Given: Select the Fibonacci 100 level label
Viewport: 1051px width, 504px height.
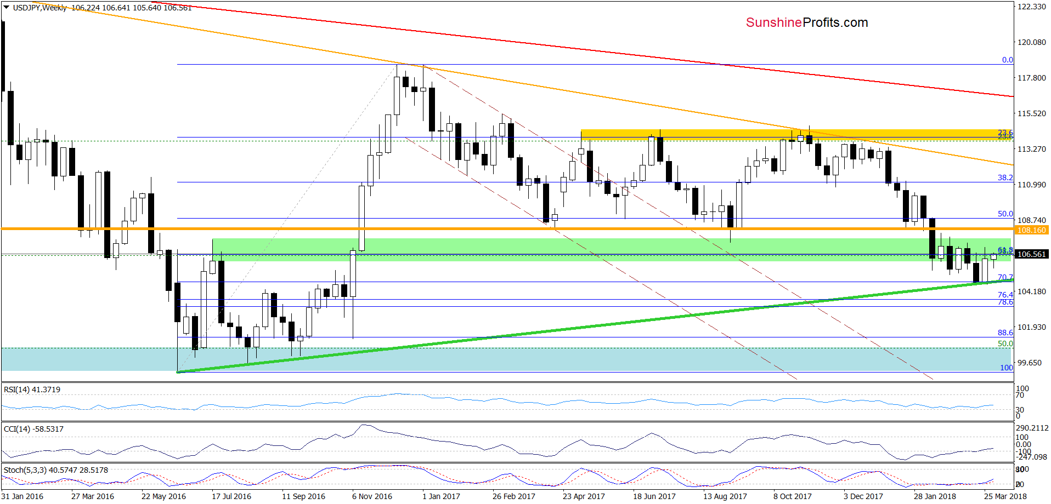Looking at the screenshot, I should click(1006, 368).
